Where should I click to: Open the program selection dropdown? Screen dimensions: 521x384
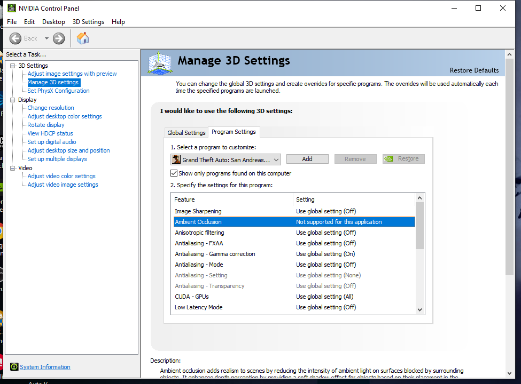(225, 159)
